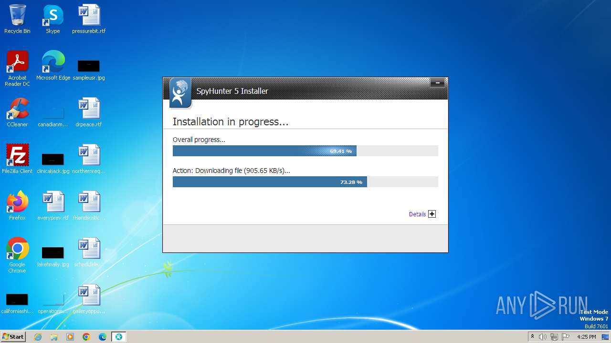Click the 'Action: Downloading file' status text
This screenshot has height=343, width=611.
point(231,171)
